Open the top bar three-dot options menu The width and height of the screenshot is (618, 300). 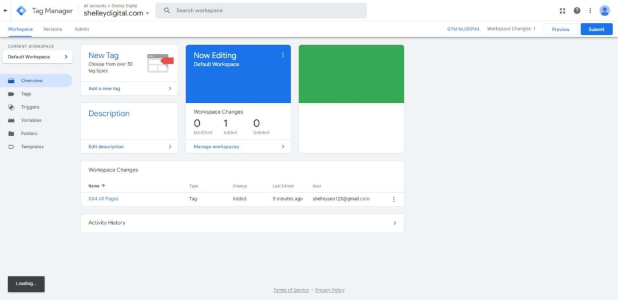pyautogui.click(x=590, y=11)
